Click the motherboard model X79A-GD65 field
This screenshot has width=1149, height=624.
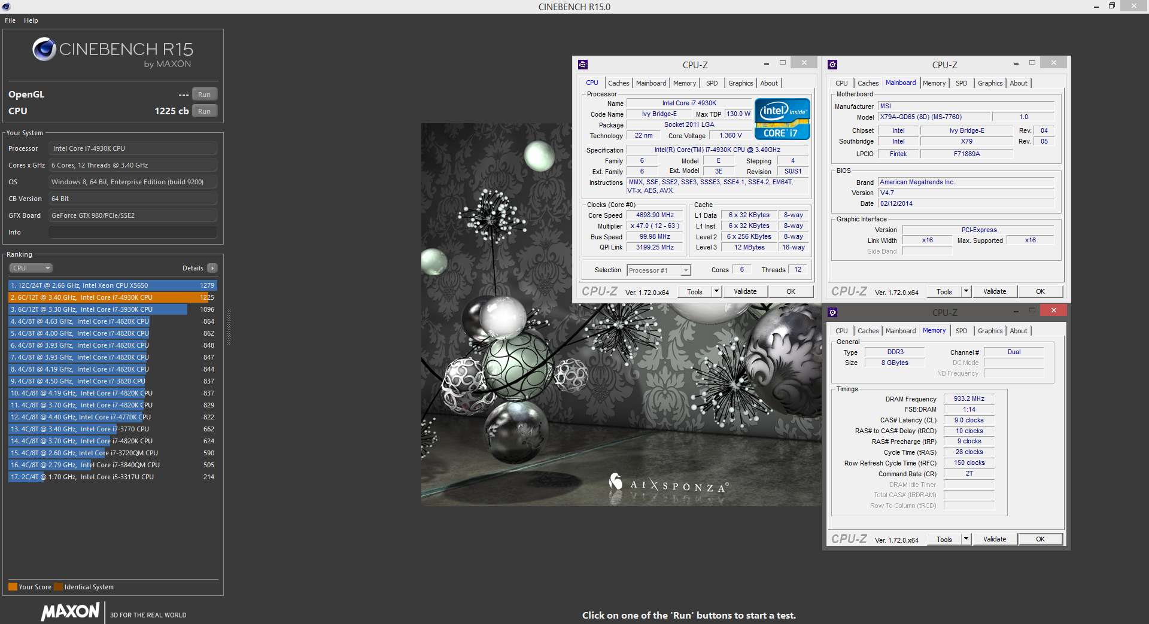pyautogui.click(x=935, y=117)
